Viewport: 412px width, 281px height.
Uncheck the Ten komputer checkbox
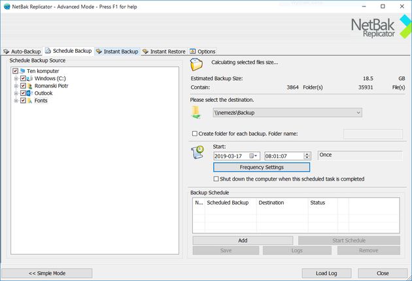tap(15, 71)
